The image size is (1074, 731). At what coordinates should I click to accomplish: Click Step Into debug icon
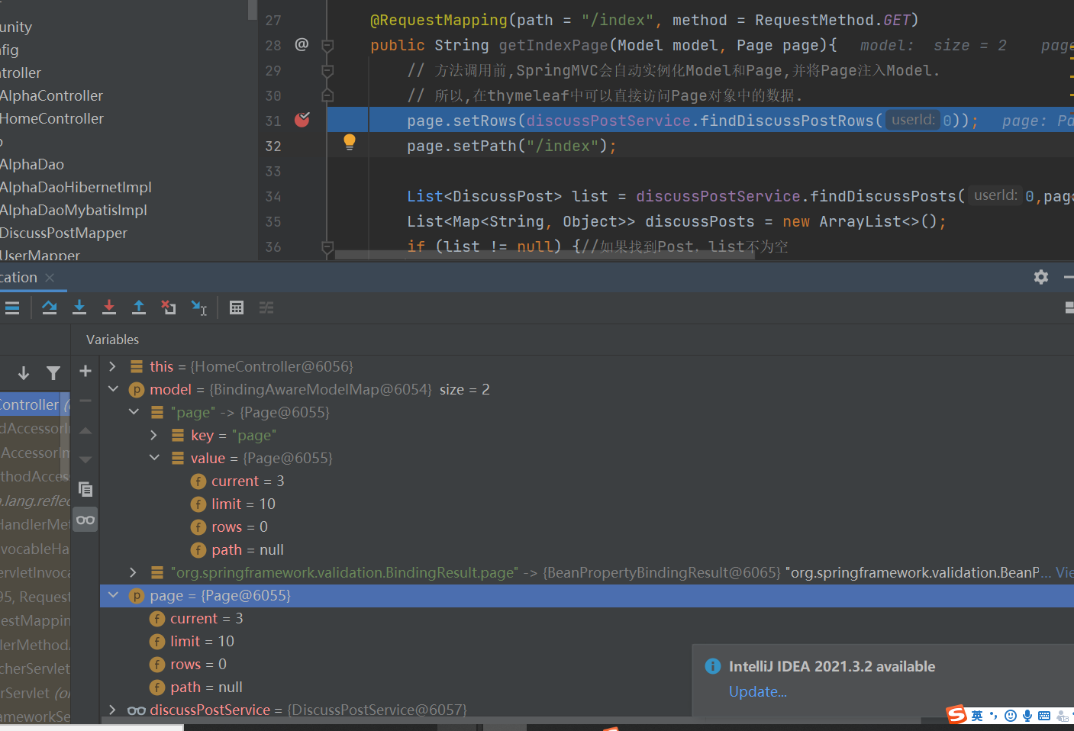pyautogui.click(x=79, y=308)
